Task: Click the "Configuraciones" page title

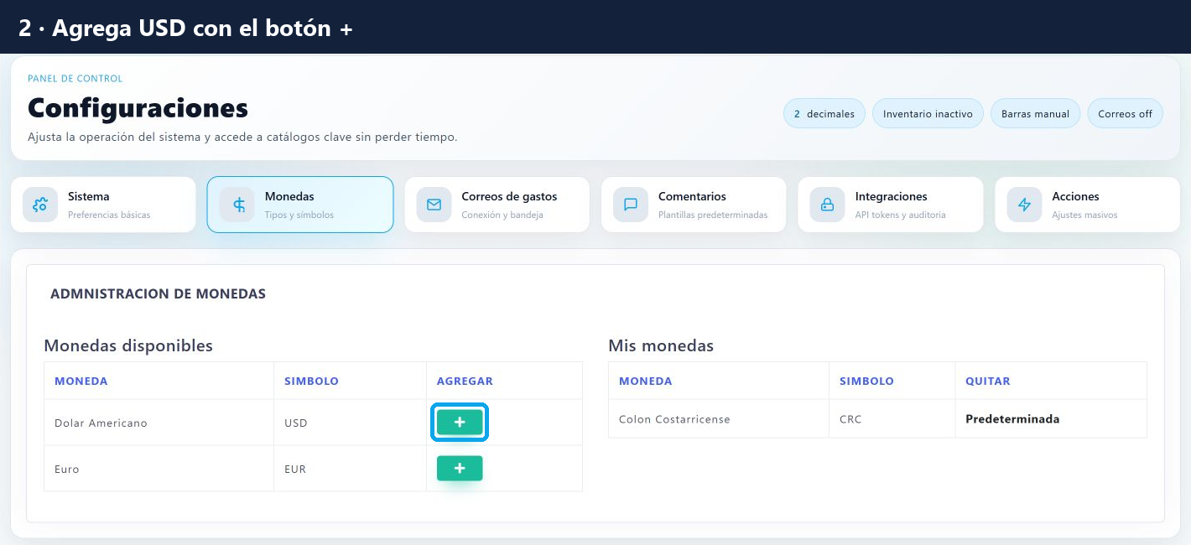Action: click(138, 108)
